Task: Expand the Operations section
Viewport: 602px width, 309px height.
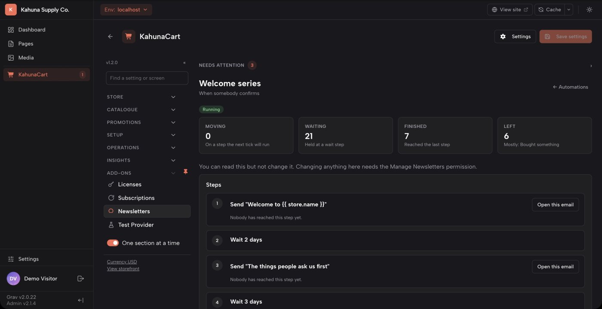Action: pos(141,148)
